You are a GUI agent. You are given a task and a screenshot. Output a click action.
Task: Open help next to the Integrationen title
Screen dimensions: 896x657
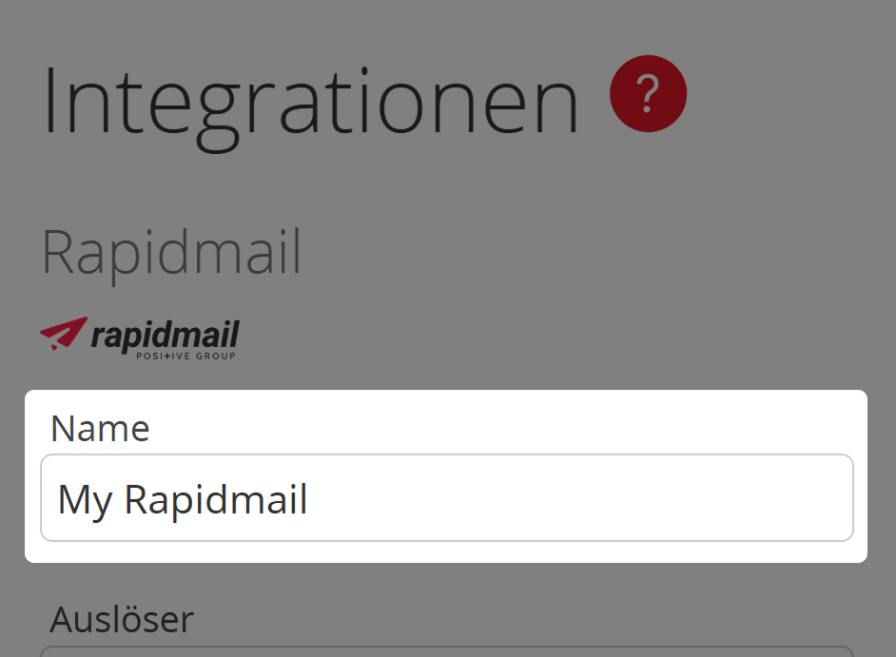tap(648, 92)
